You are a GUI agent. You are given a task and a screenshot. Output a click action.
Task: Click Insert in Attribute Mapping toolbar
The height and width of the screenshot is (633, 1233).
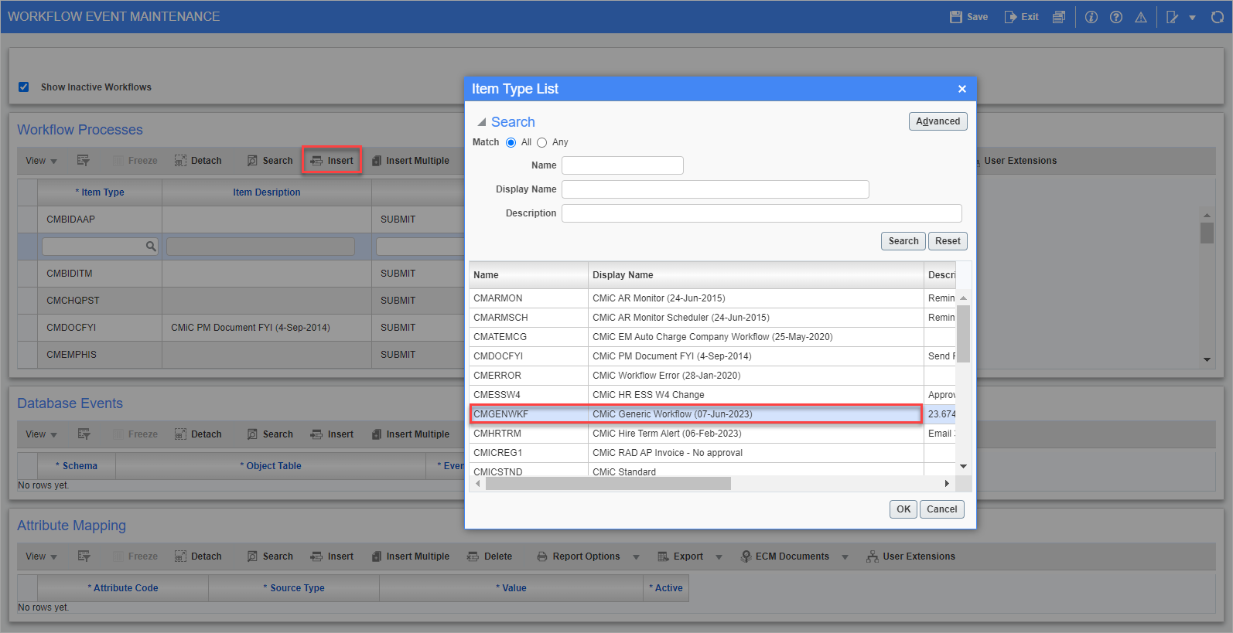coord(332,556)
